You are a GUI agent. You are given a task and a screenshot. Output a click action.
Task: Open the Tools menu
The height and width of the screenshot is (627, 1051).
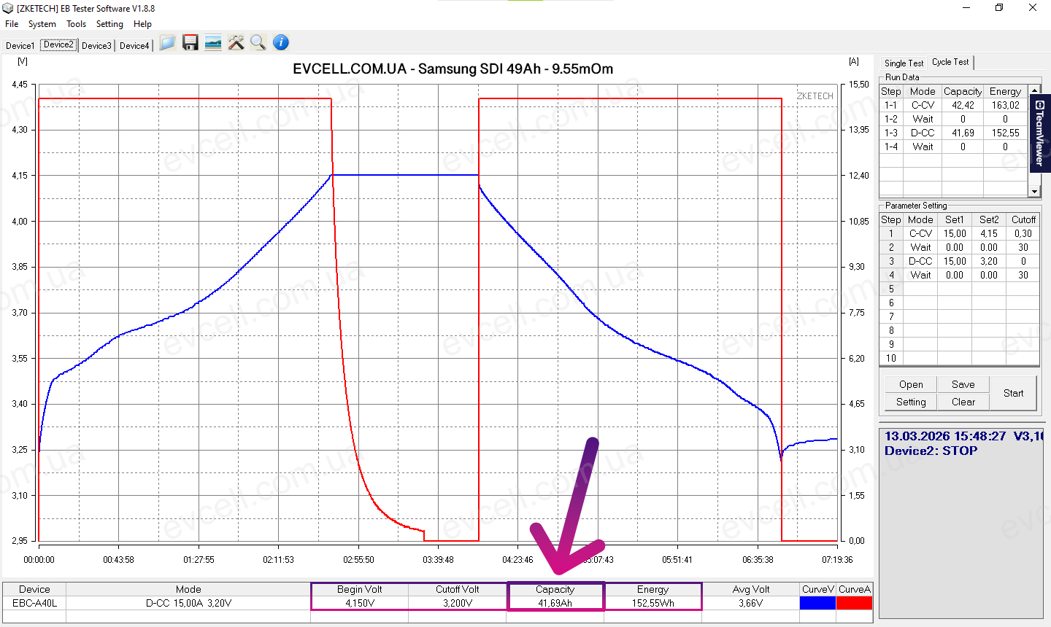coord(76,24)
